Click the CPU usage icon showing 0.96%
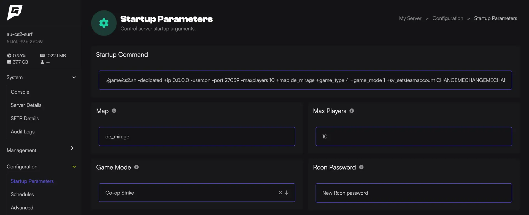 [9, 55]
